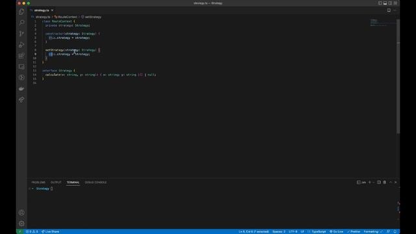Change indentation via Spaces: 2

click(279, 231)
